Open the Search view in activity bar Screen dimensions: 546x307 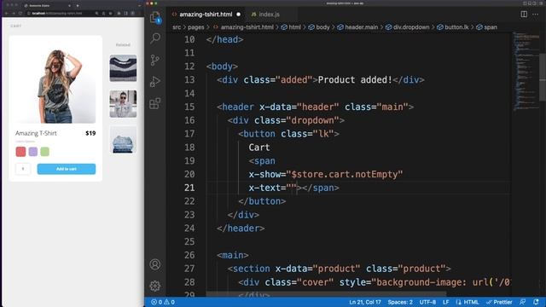coord(155,38)
